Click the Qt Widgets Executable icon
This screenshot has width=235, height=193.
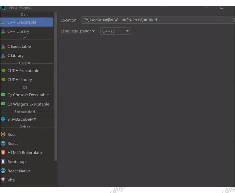[3, 104]
